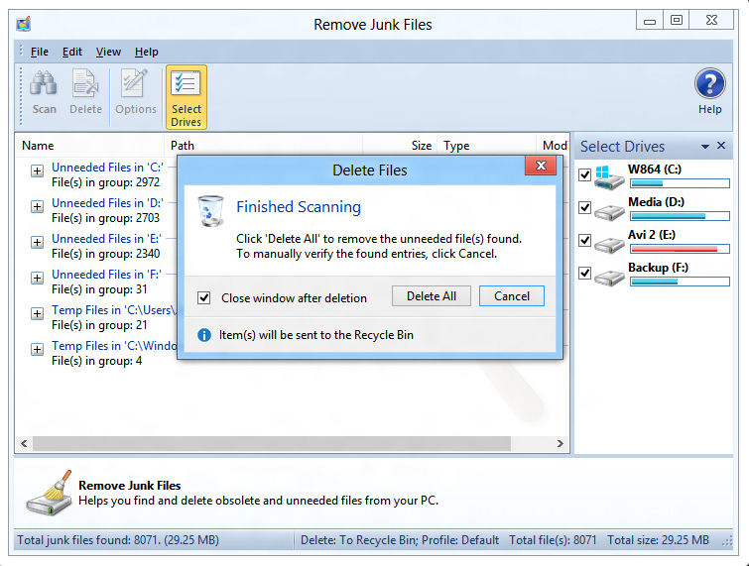Open the File menu
Screen dimensions: 749x566
pyautogui.click(x=39, y=52)
